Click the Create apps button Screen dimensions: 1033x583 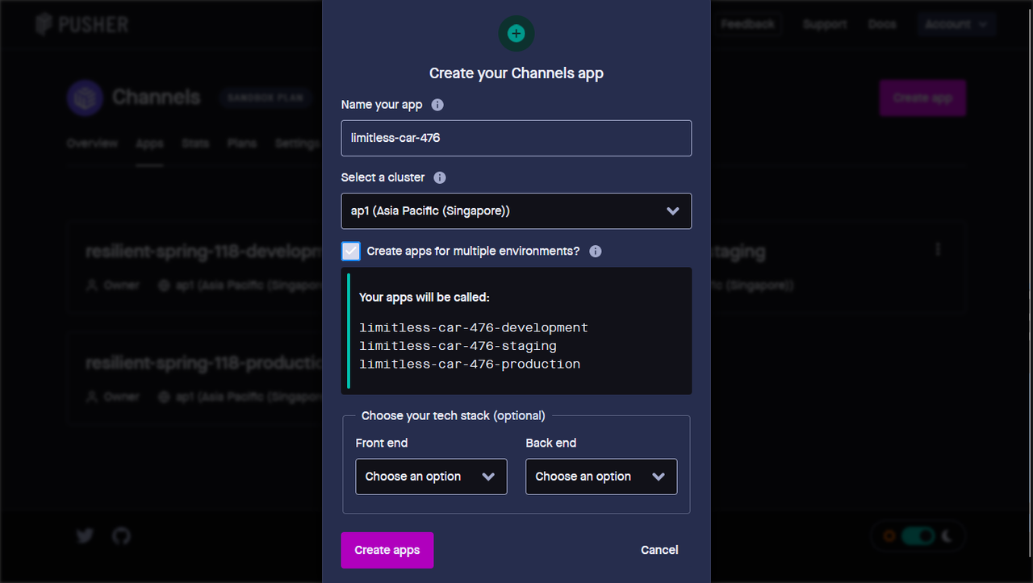click(x=387, y=550)
